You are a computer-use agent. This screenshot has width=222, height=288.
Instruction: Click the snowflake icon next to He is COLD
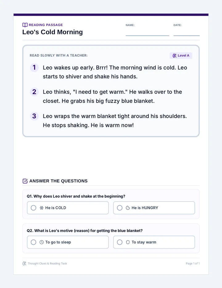point(42,208)
